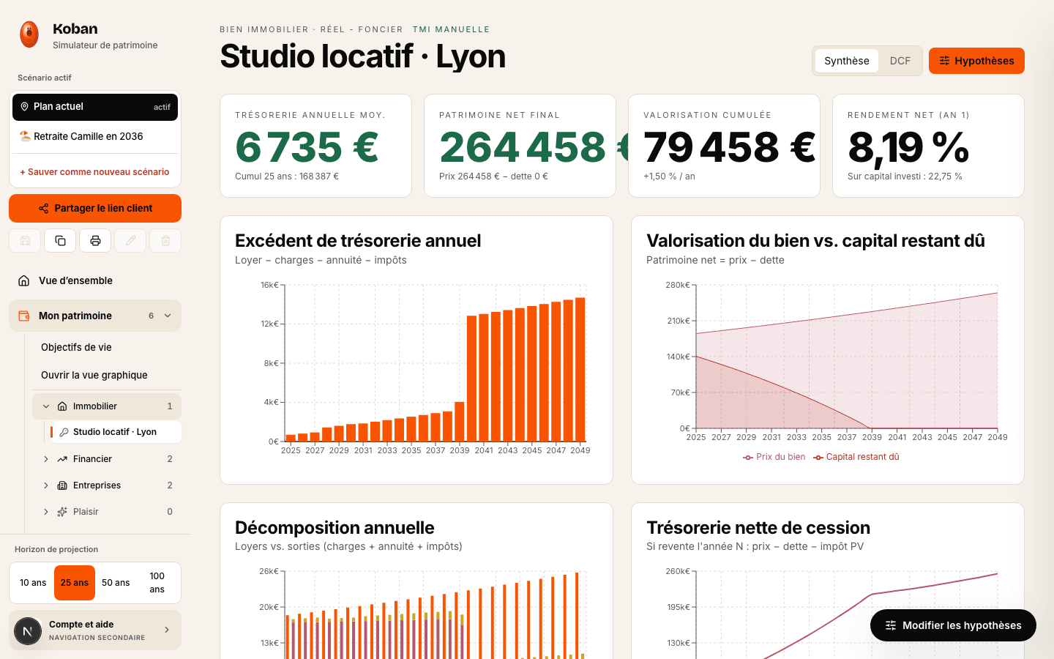The image size is (1054, 659).
Task: Click the duplicate scenario icon
Action: pos(60,240)
